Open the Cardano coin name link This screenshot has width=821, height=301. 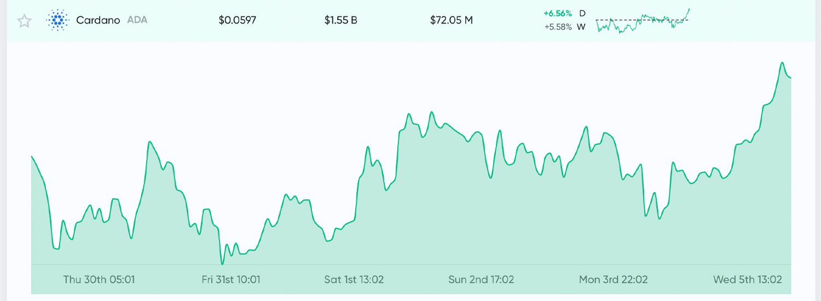(x=98, y=20)
